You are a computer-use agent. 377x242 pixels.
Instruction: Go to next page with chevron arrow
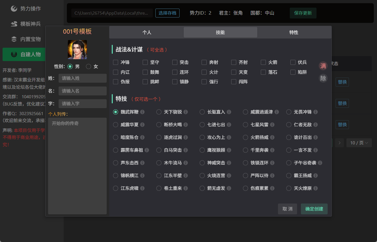pyautogui.click(x=339, y=143)
